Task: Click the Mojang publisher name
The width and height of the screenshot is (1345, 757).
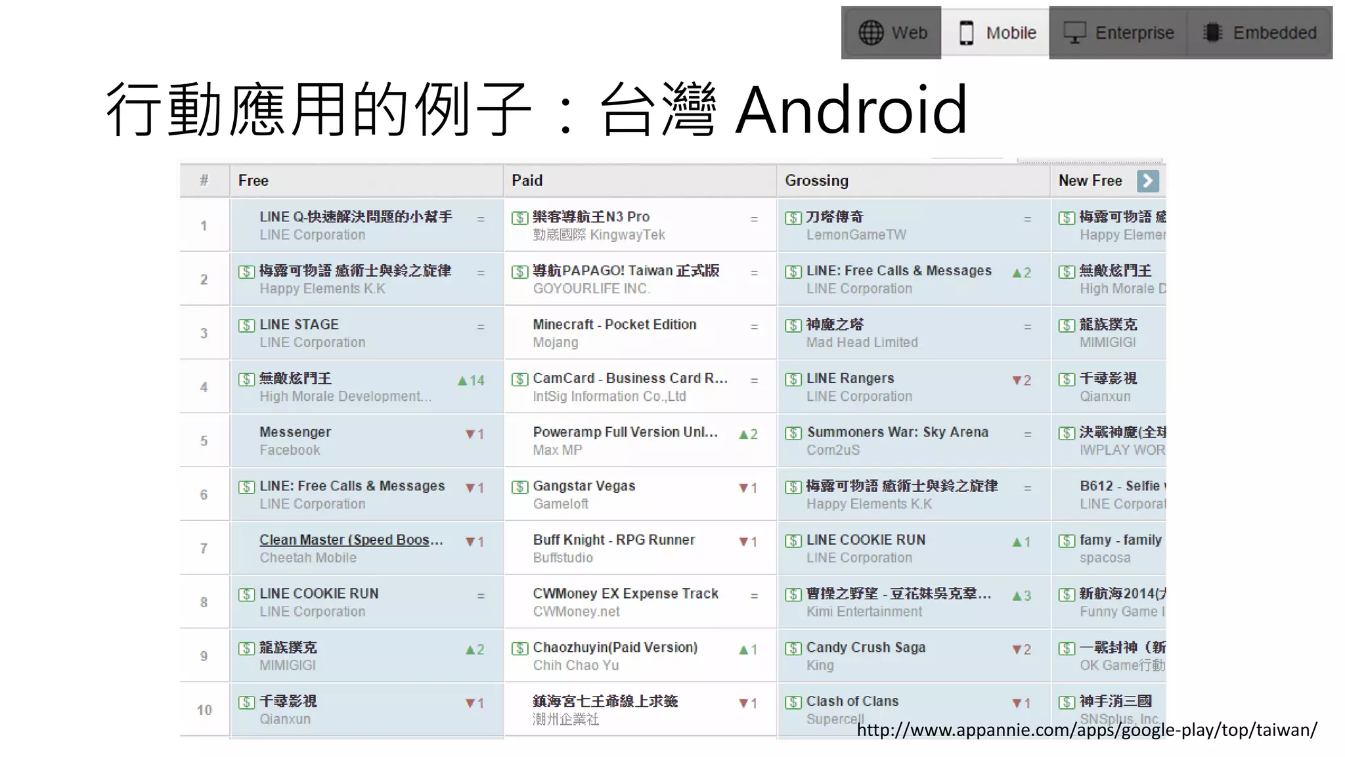Action: 556,343
